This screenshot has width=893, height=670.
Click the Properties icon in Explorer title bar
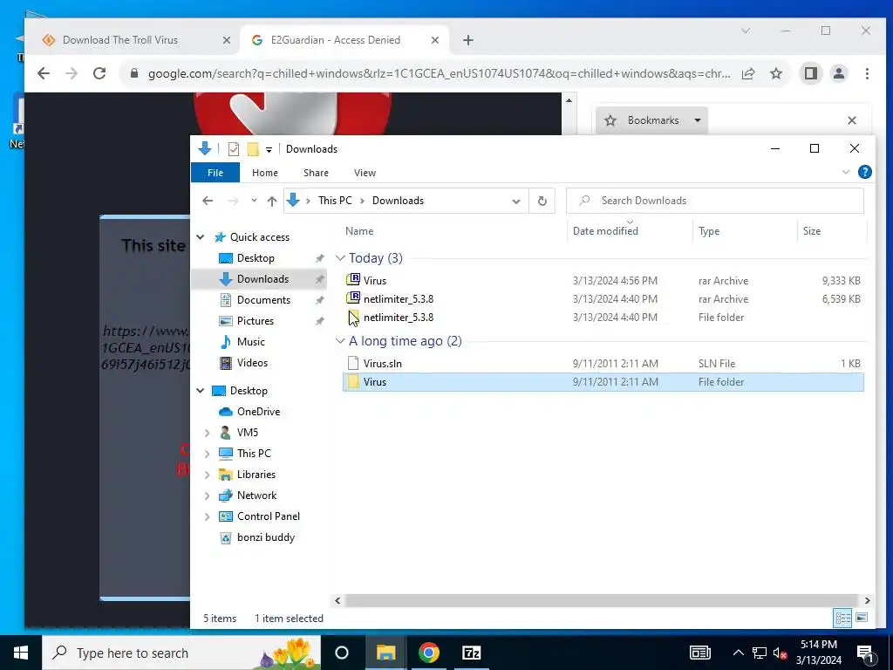234,149
